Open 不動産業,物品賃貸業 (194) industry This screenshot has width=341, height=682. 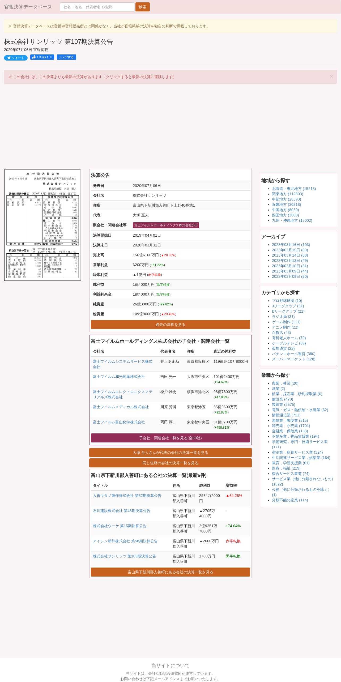tap(295, 436)
